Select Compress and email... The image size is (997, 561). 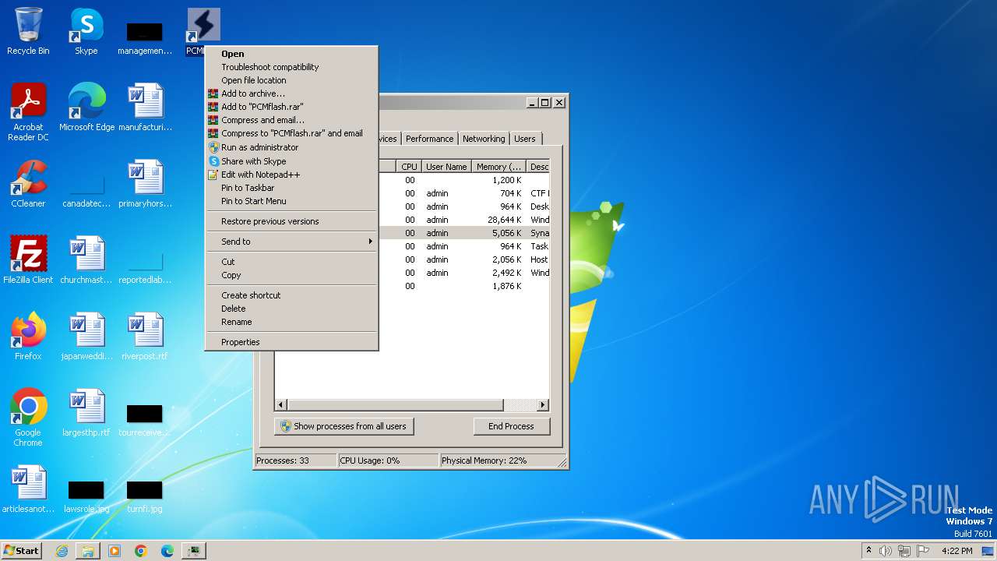click(x=291, y=120)
